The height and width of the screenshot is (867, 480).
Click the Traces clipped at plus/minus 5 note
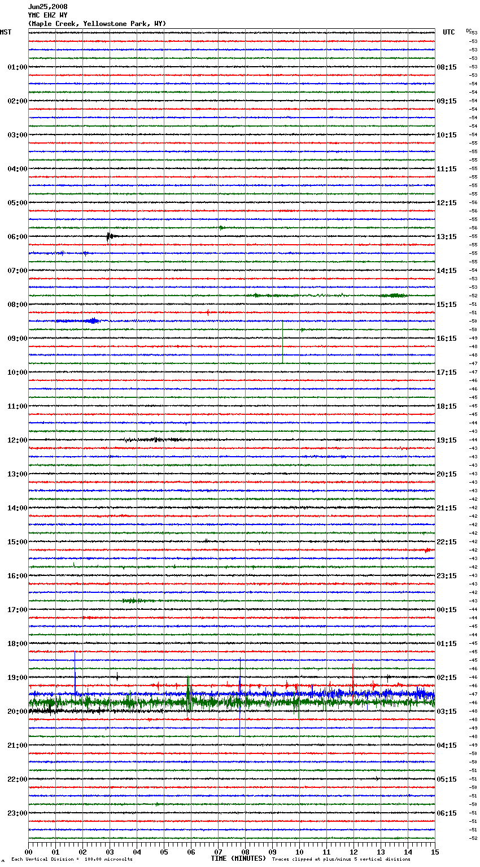point(341,860)
